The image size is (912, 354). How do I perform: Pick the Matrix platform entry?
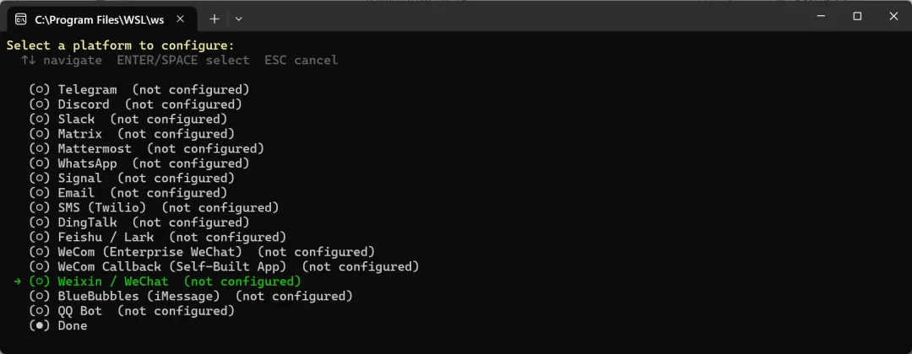click(79, 134)
